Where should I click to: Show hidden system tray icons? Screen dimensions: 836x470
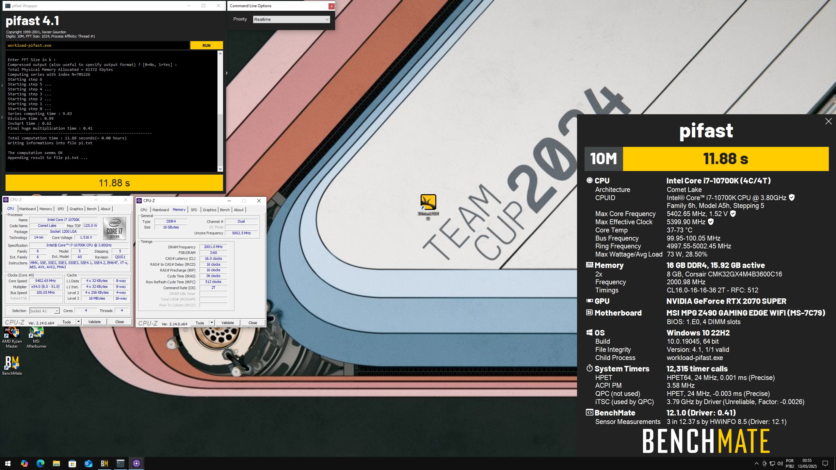[756, 463]
